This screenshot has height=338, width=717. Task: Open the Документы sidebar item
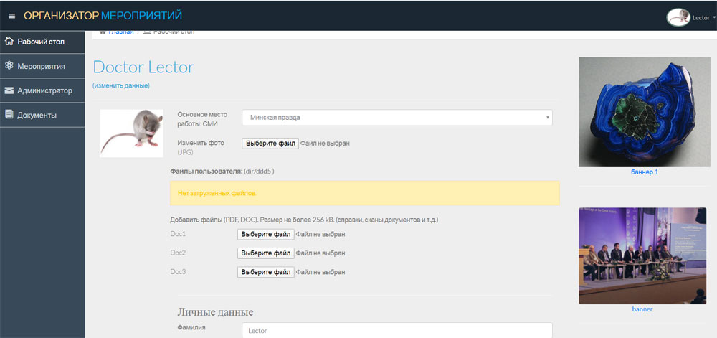(x=42, y=116)
